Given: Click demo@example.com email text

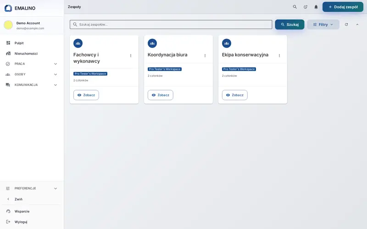Looking at the screenshot, I should click(x=30, y=28).
